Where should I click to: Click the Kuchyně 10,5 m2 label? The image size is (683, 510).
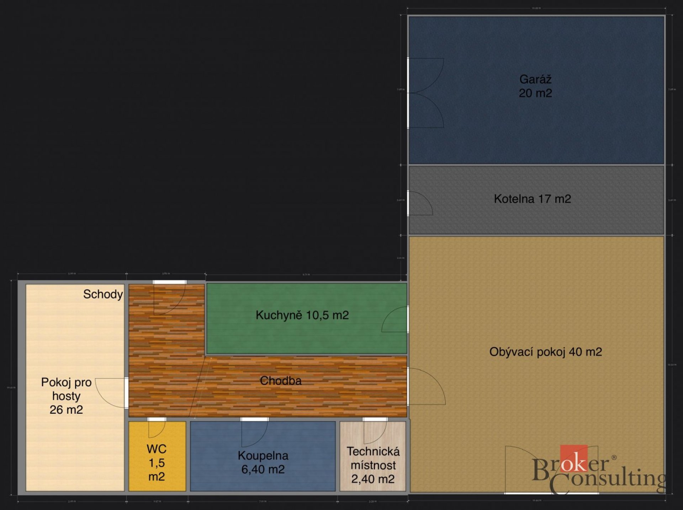click(302, 315)
